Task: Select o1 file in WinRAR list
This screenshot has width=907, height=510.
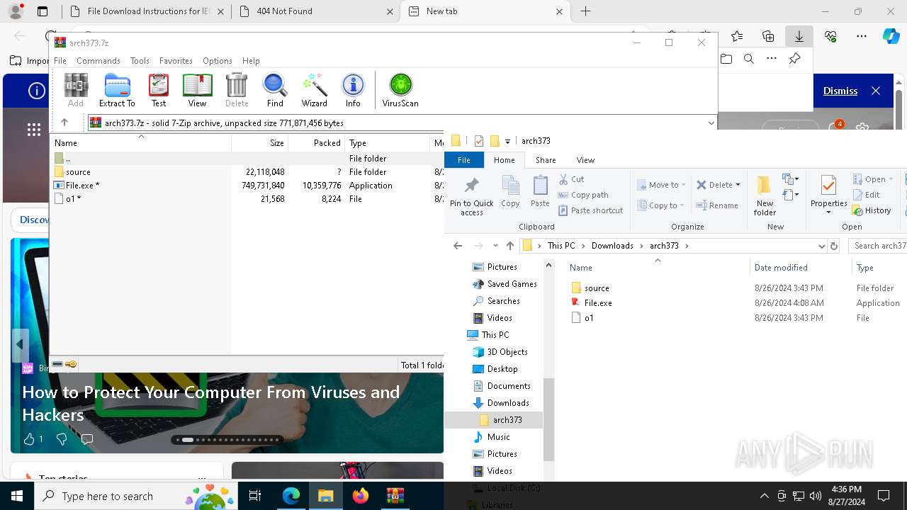Action: 73,199
